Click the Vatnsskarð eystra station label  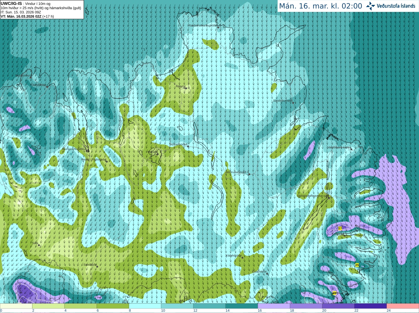339,147
